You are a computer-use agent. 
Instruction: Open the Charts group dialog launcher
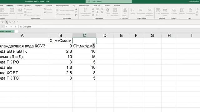click(x=120, y=18)
